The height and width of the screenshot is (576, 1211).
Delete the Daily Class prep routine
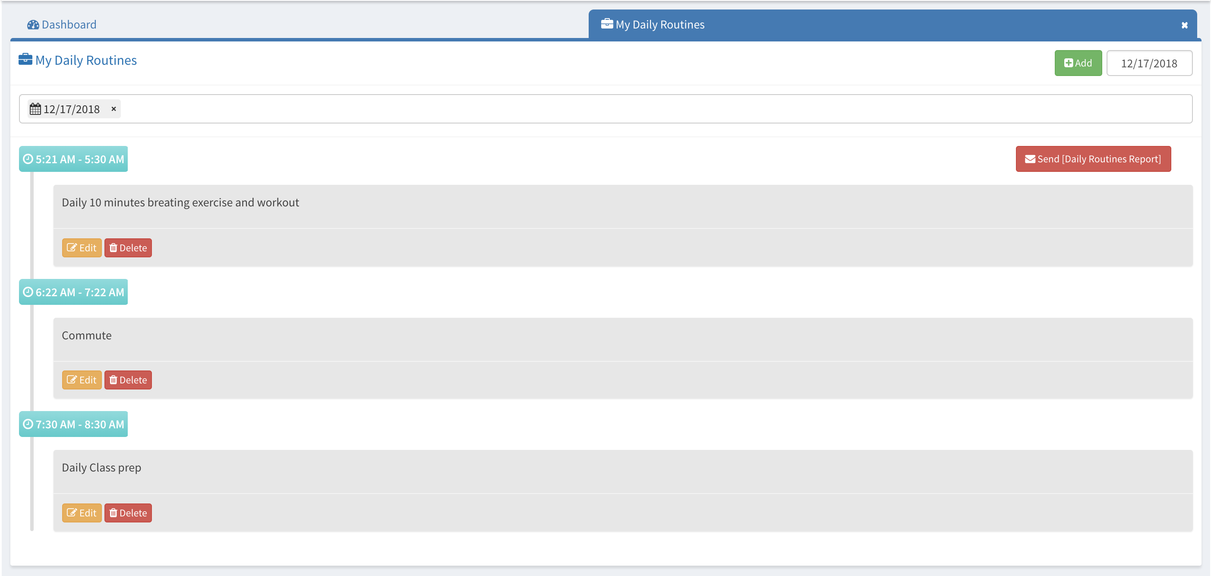[128, 513]
